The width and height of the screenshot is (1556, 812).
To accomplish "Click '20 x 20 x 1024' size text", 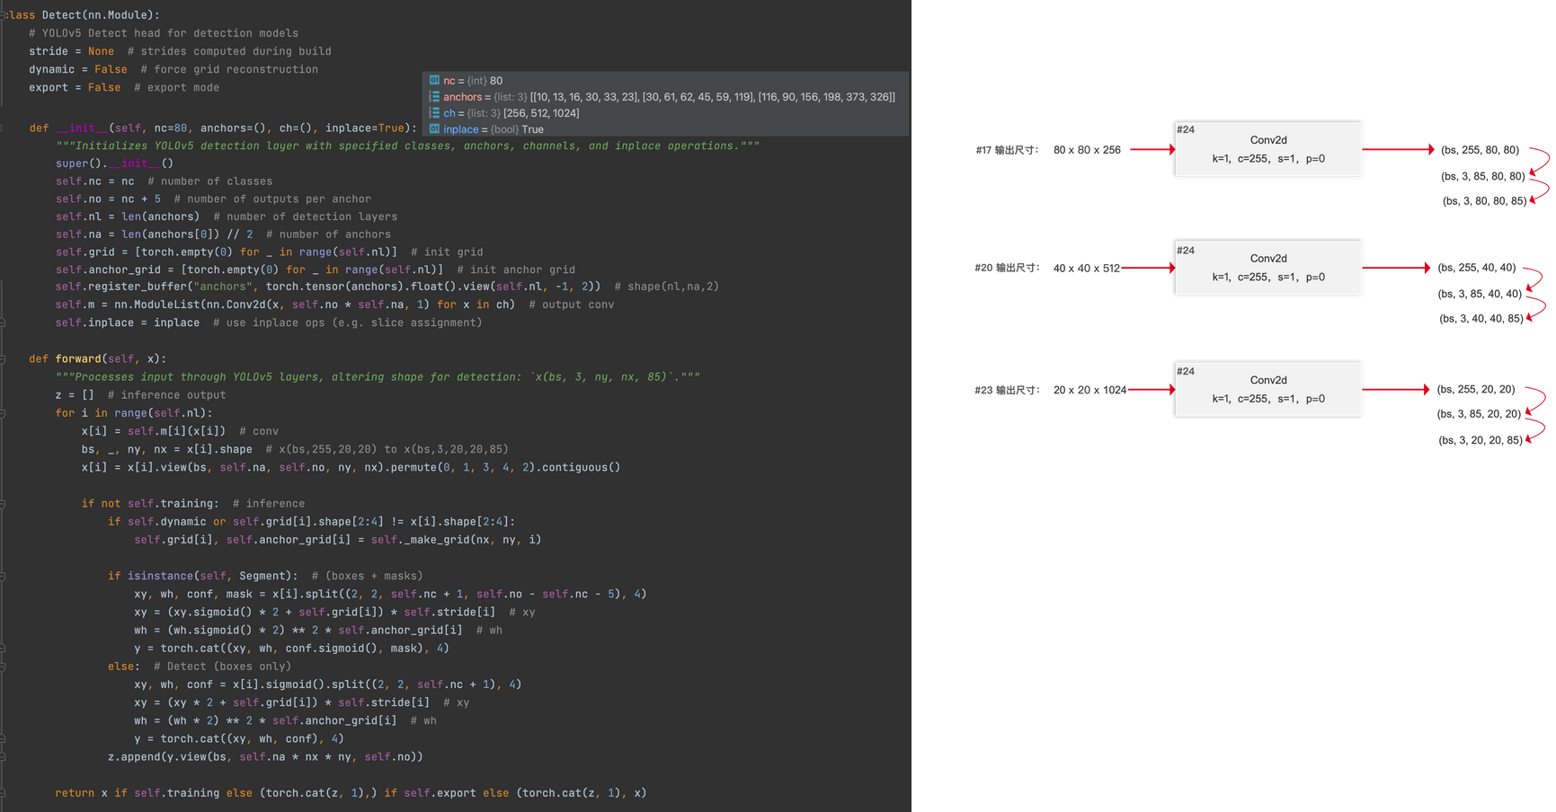I will [x=1089, y=390].
